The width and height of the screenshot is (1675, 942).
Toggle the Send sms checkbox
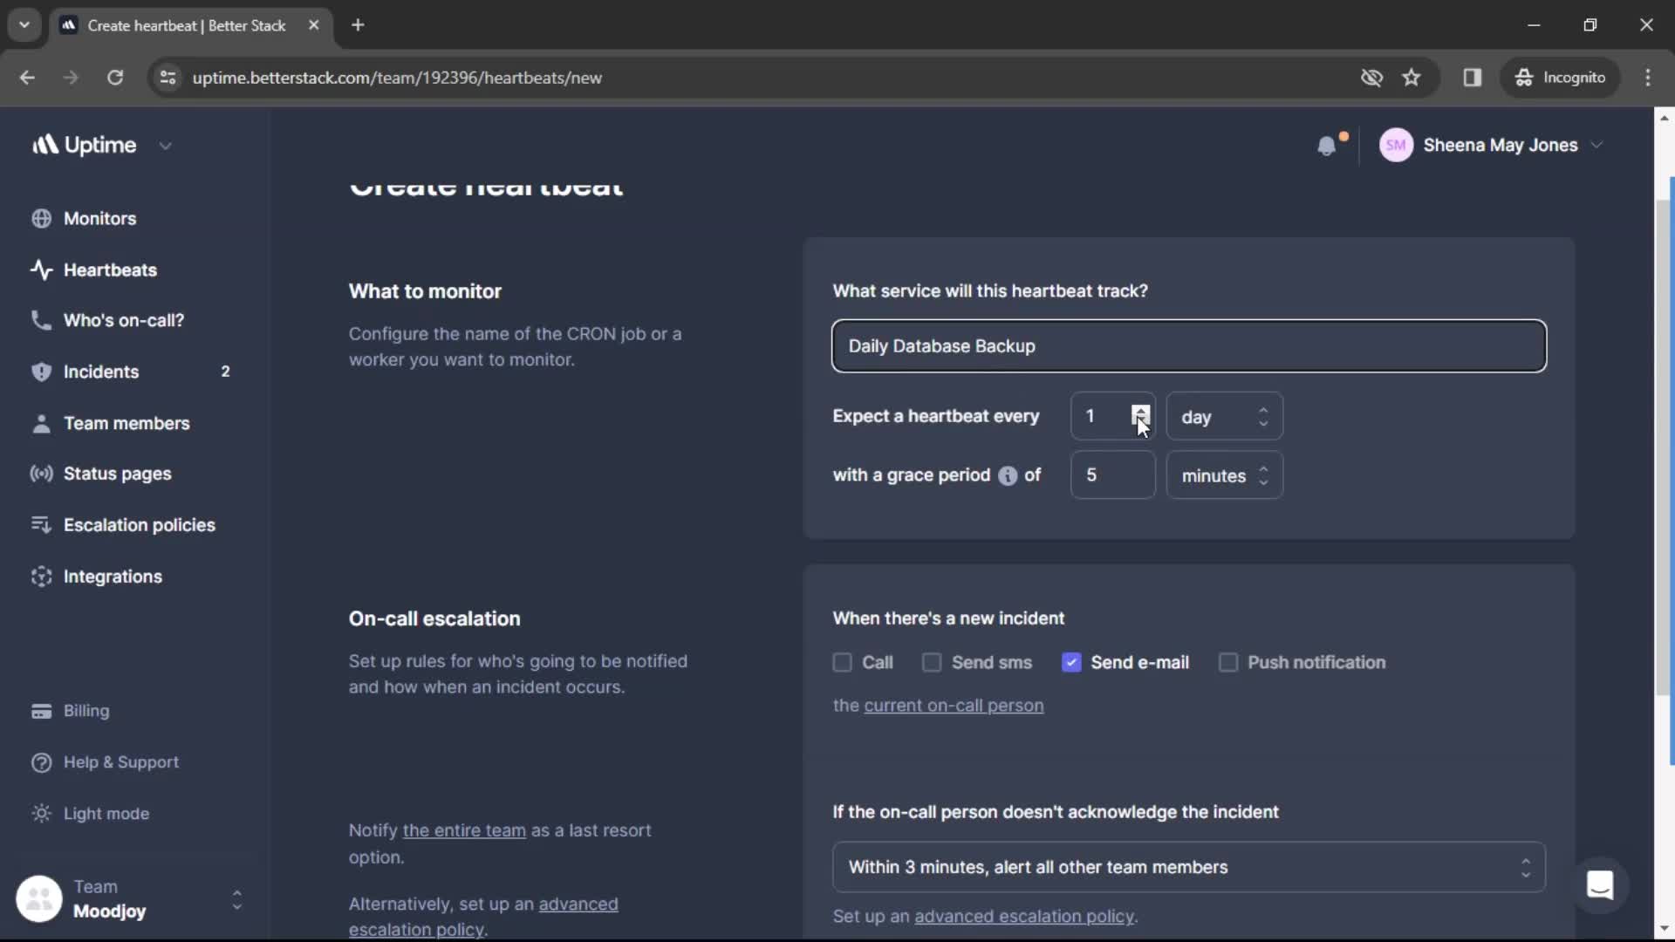point(932,661)
